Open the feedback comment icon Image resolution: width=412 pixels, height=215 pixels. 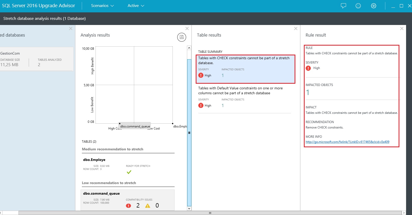click(x=343, y=6)
